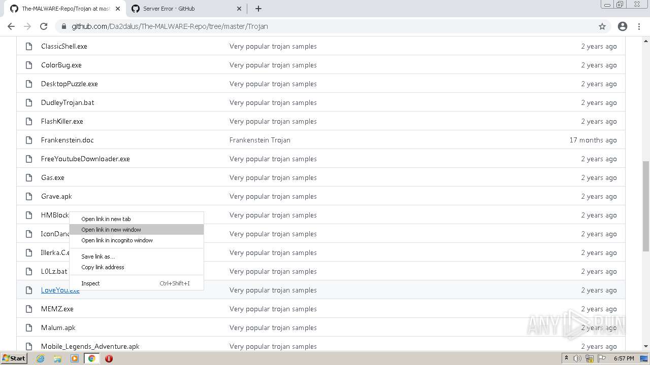This screenshot has height=365, width=650.
Task: Open the L0Lz.bat file
Action: click(54, 271)
